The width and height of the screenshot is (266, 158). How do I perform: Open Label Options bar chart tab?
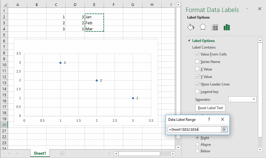(227, 27)
